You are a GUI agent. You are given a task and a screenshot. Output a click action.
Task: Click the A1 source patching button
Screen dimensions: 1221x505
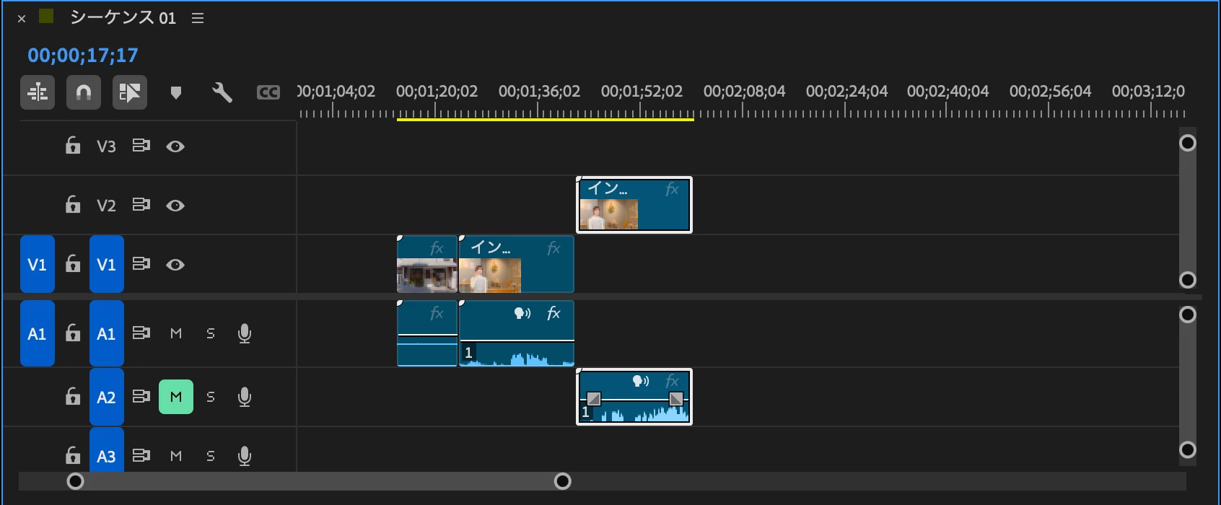click(38, 333)
